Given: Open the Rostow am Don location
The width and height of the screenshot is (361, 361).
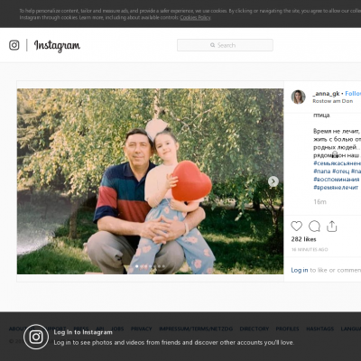Looking at the screenshot, I should 333,101.
